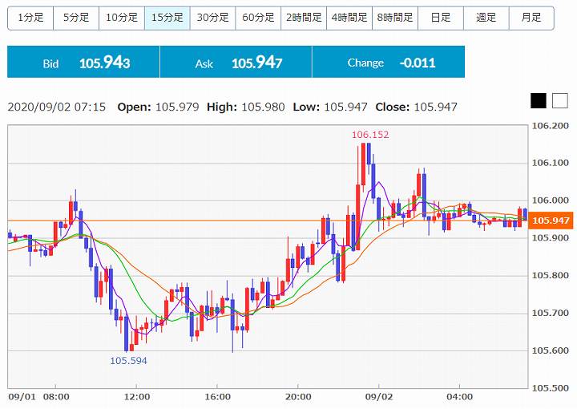Image resolution: width=577 pixels, height=409 pixels.
Task: Click the Change -0.011 panel
Action: click(389, 62)
